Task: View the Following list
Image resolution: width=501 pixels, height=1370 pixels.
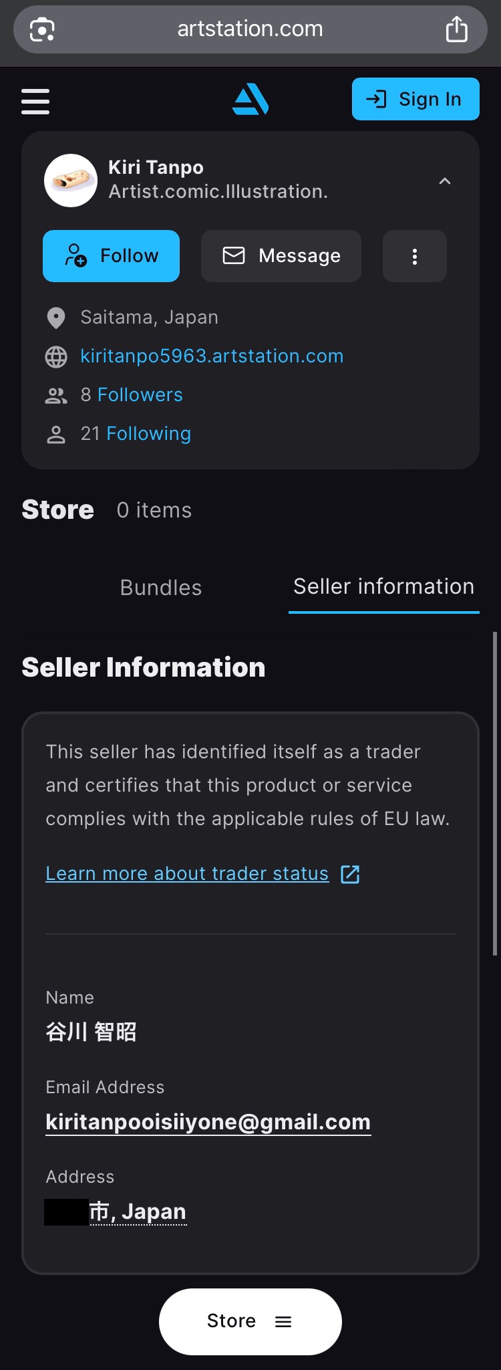Action: pos(148,434)
